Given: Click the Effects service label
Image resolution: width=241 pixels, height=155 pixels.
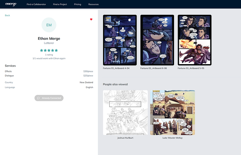Looking at the screenshot, I should coord(8,71).
